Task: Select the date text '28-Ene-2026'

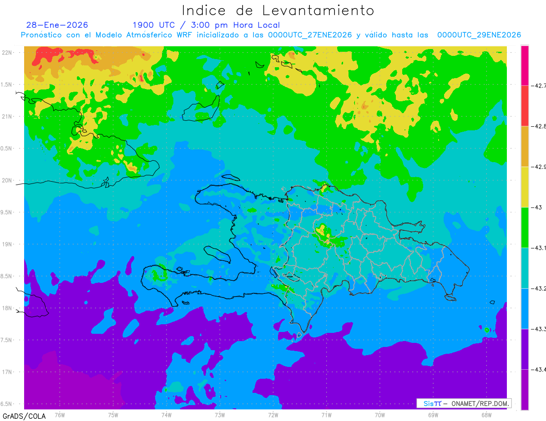Action: 57,25
